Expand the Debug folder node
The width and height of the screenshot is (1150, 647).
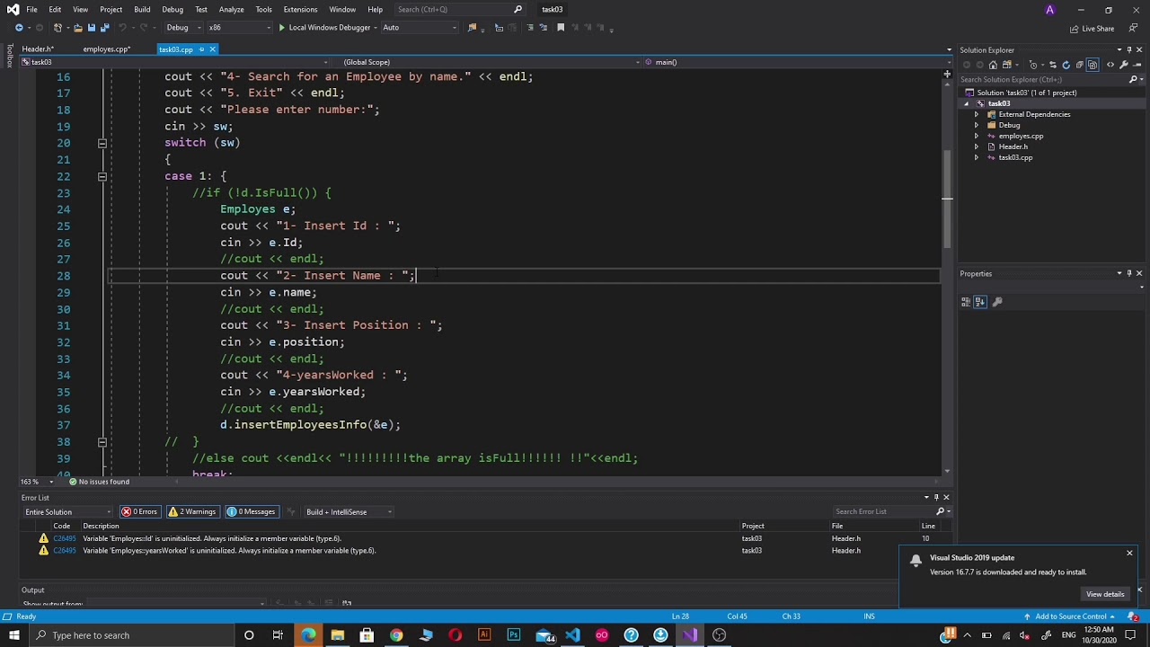[977, 125]
